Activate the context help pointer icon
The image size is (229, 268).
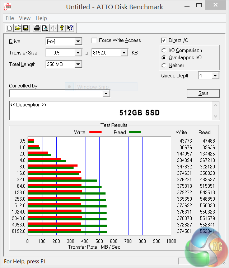[x=70, y=28]
